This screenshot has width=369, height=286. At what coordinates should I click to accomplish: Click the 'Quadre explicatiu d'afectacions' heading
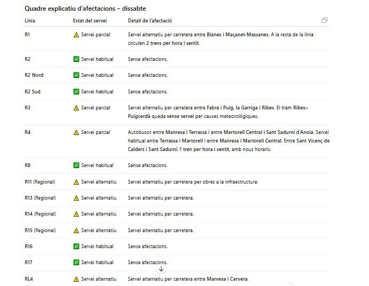(85, 9)
